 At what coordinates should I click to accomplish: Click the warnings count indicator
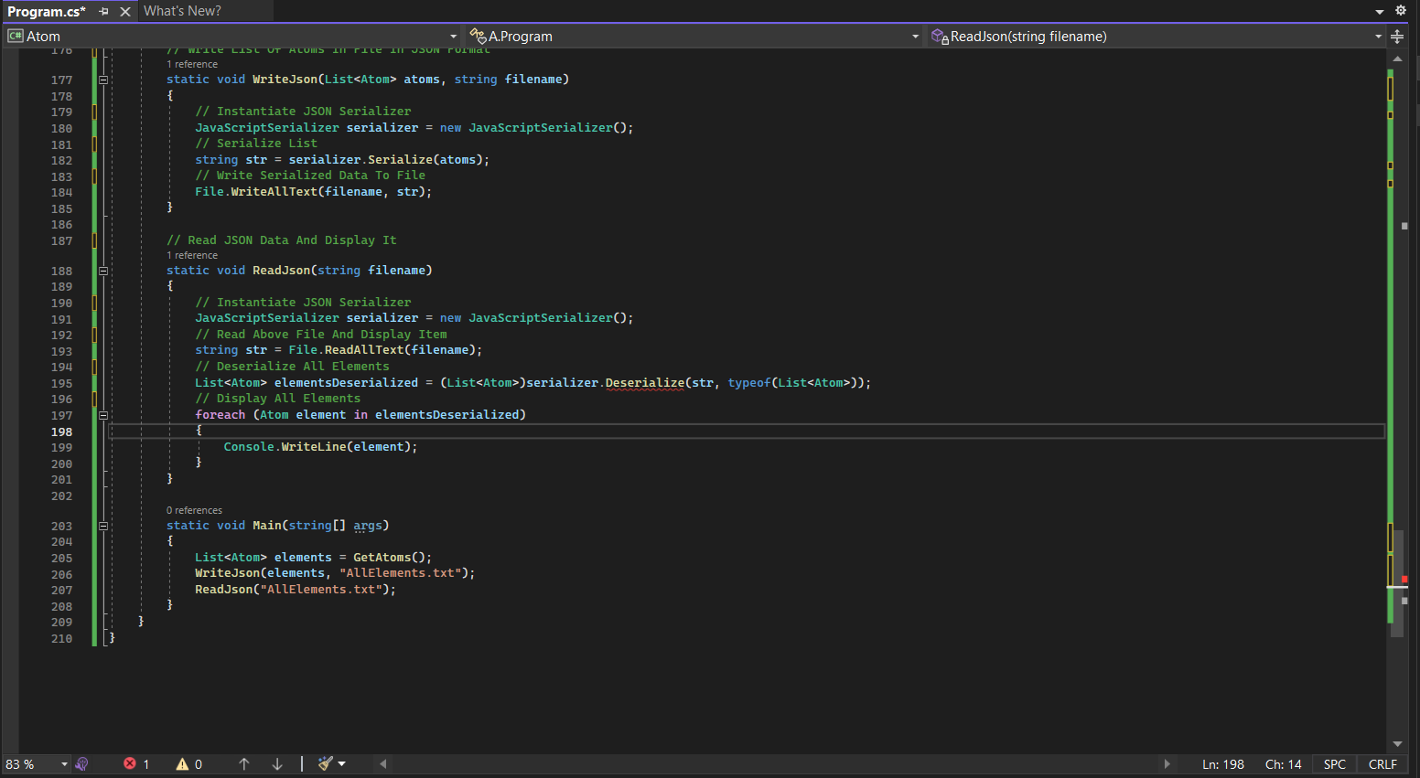pyautogui.click(x=188, y=764)
